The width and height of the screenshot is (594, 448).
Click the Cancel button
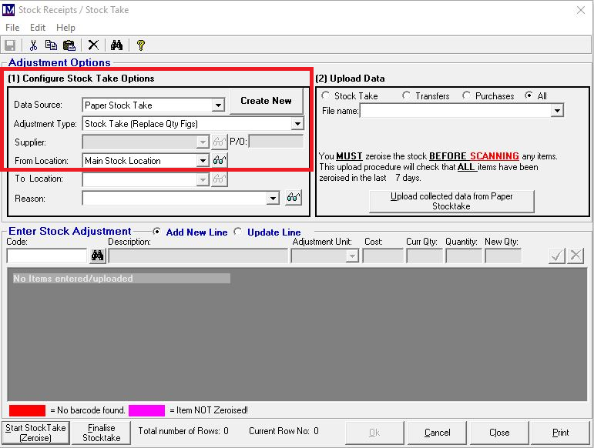click(437, 433)
